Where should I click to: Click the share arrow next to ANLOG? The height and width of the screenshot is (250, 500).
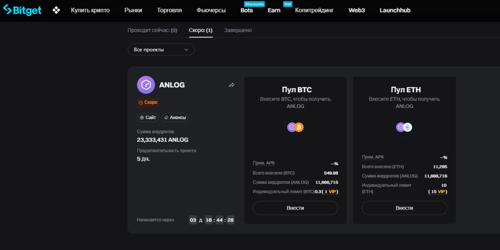232,85
